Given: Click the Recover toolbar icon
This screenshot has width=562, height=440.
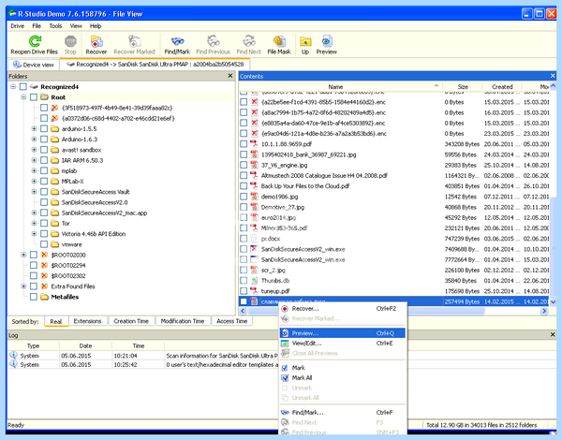Looking at the screenshot, I should click(96, 41).
